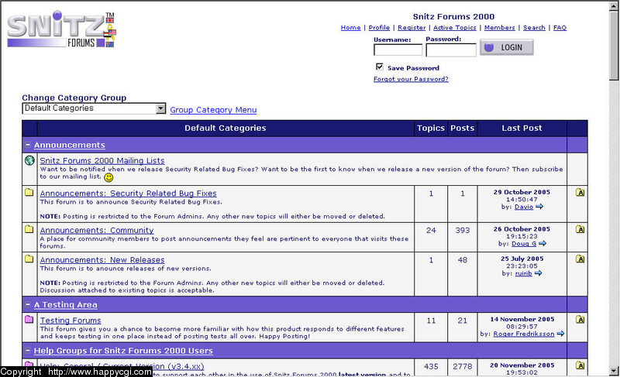View profile of user Doug G
Image resolution: width=620 pixels, height=377 pixels.
click(524, 244)
